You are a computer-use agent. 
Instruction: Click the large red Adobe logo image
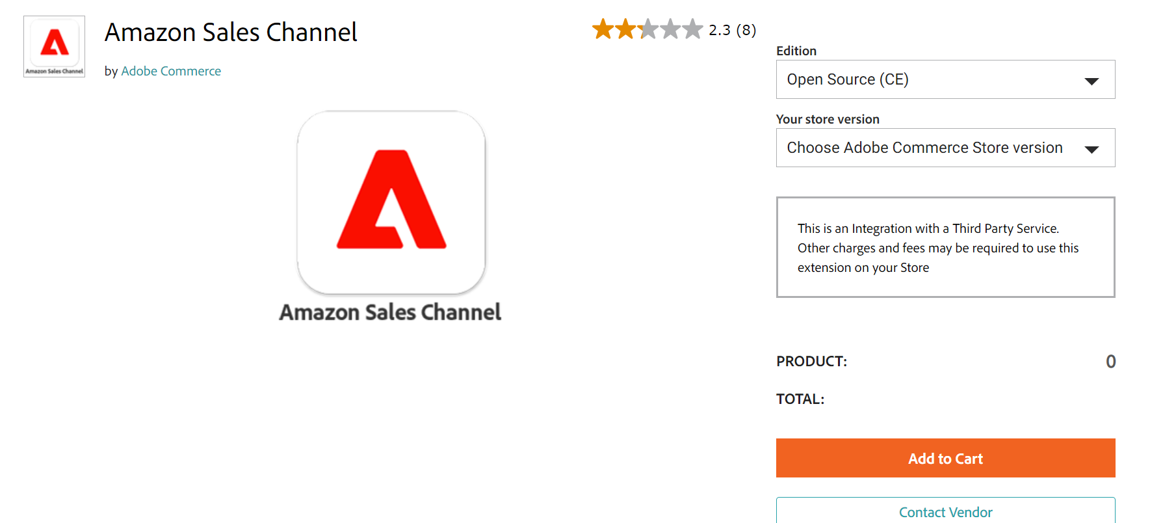[391, 202]
